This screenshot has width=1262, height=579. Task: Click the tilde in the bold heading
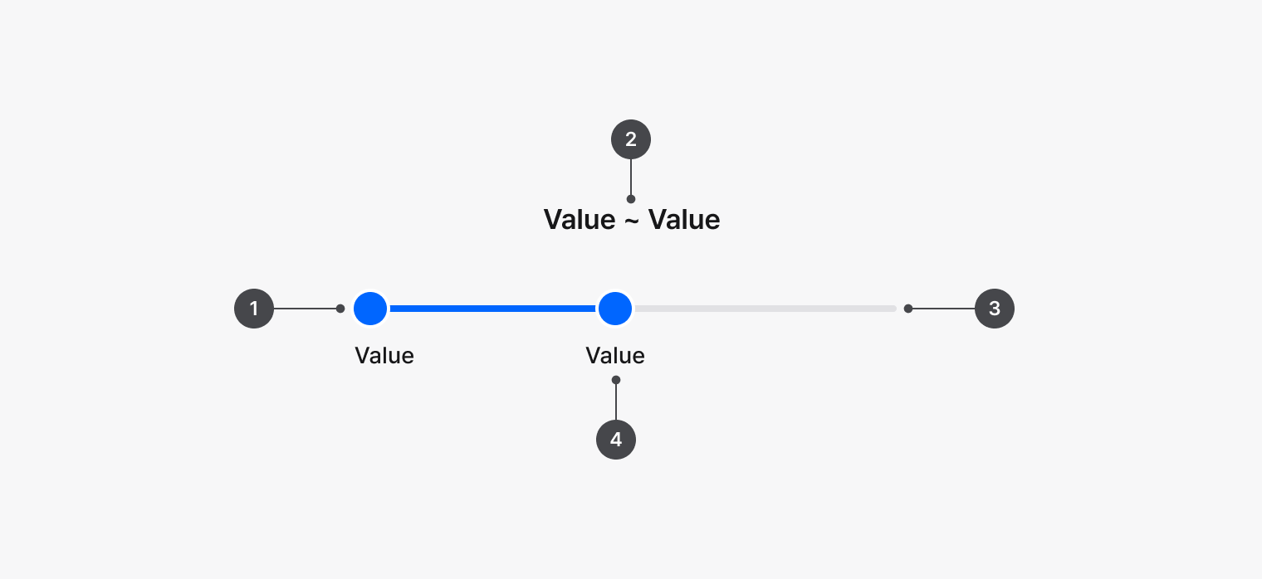pyautogui.click(x=632, y=221)
